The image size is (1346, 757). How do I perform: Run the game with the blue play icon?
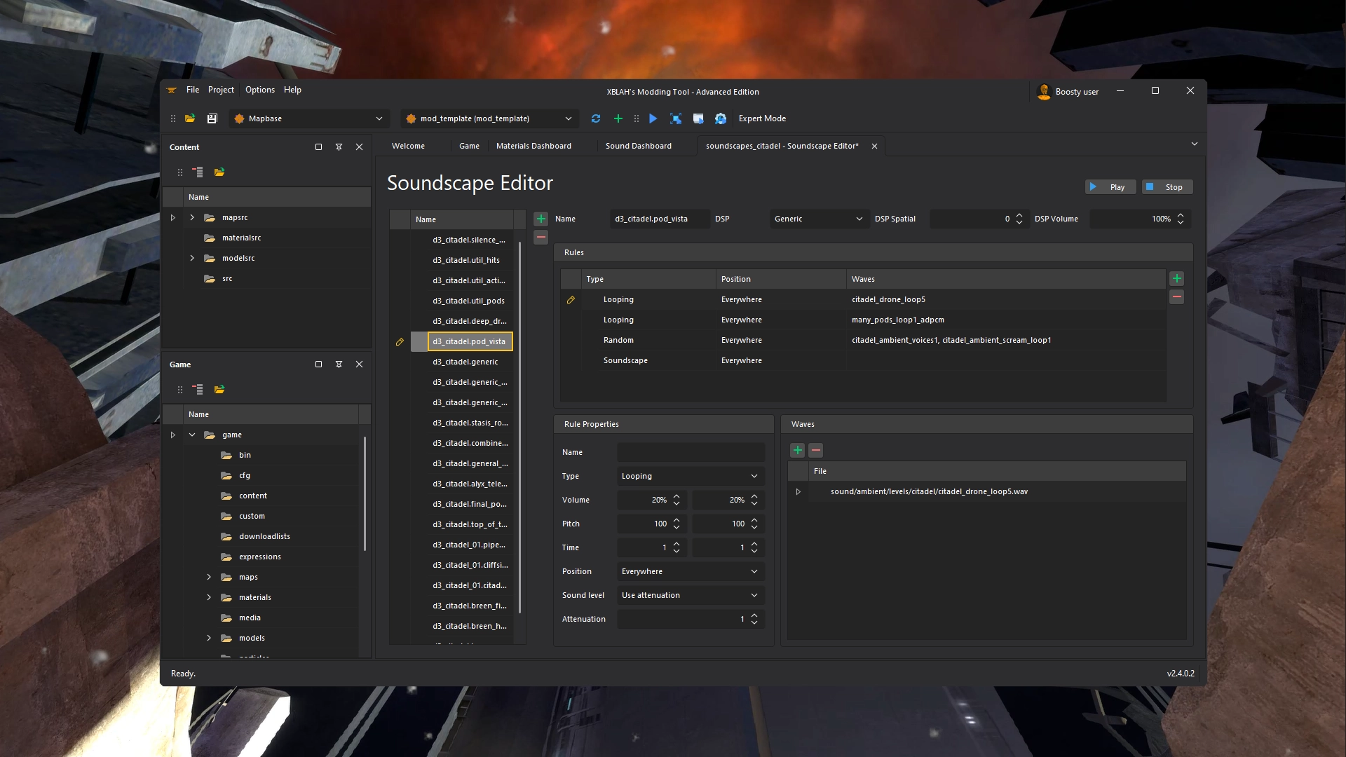tap(653, 118)
